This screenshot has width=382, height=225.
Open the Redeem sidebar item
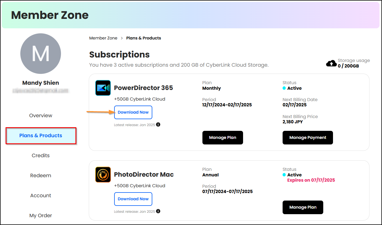(x=41, y=176)
